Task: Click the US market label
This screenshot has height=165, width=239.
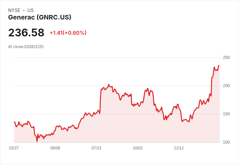Action: pos(31,10)
